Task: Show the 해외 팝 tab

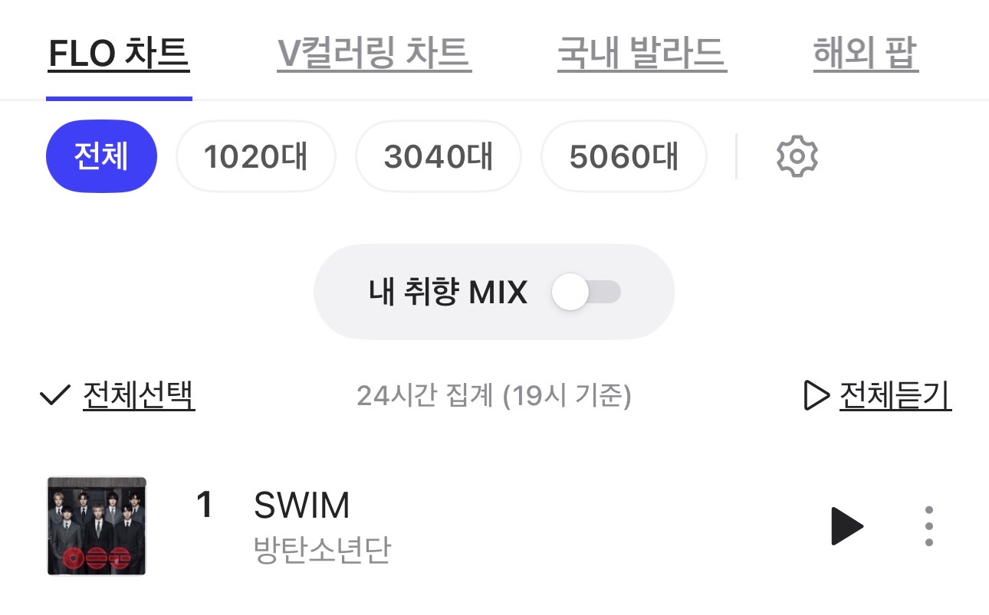Action: [865, 54]
